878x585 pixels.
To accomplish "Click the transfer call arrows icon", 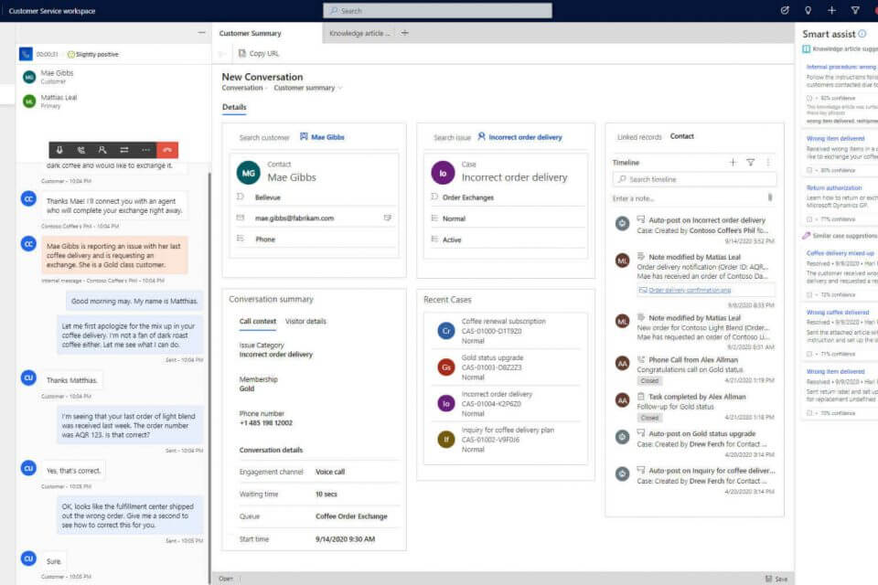I will click(123, 150).
